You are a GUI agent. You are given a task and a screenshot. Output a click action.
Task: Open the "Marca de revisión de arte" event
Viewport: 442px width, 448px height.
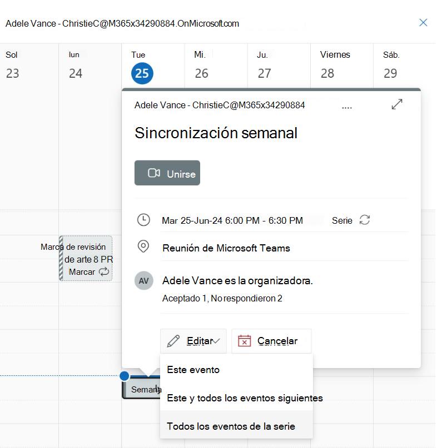(86, 258)
